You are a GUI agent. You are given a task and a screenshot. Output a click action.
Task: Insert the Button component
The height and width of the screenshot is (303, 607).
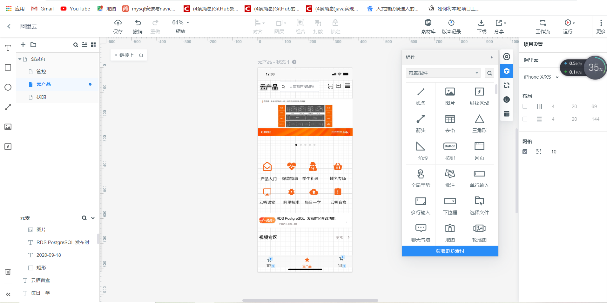[x=450, y=151]
